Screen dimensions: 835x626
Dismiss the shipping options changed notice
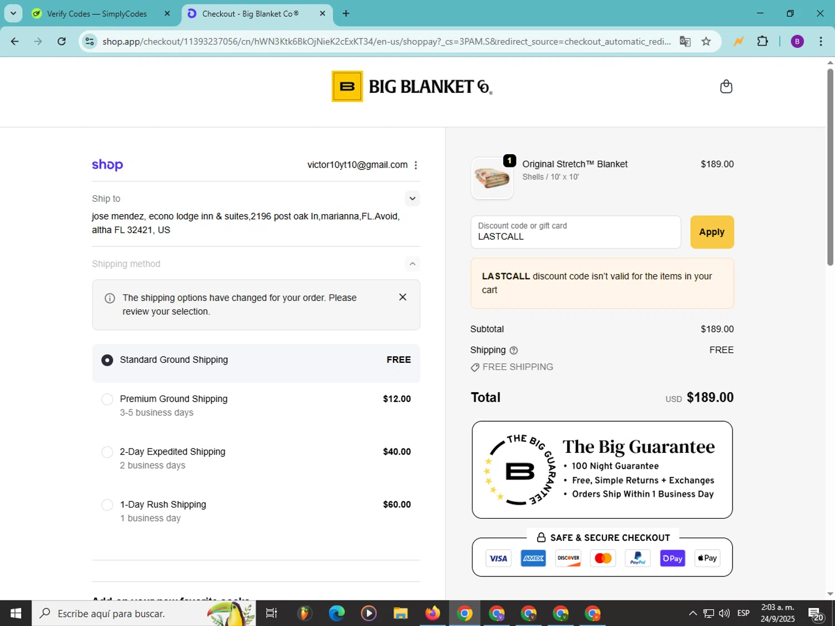pos(402,297)
